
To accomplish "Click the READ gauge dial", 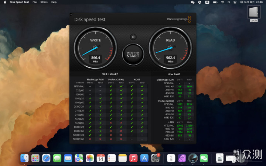I will [x=170, y=48].
